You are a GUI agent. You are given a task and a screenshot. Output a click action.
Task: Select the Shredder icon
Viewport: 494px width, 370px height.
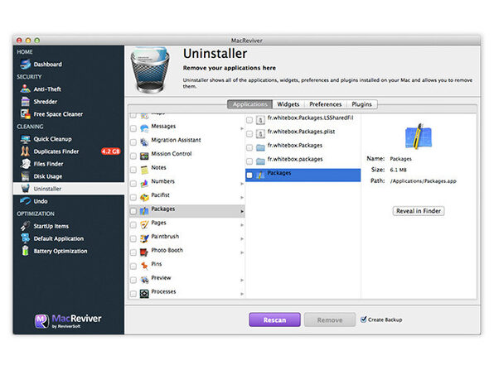tap(25, 102)
